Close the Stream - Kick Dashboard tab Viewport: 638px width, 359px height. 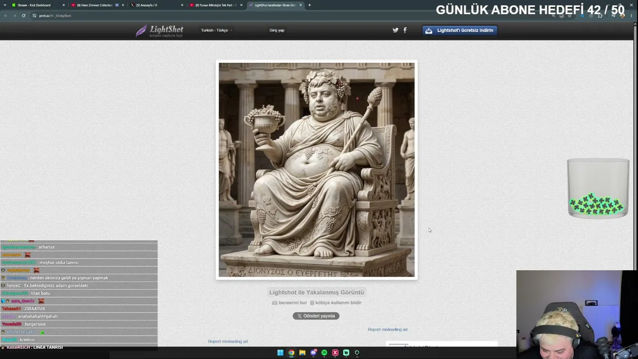pos(64,5)
